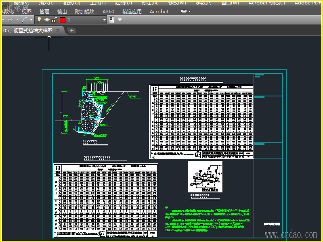This screenshot has width=323, height=242.
Task: Open the ribbon panel minimize options dropdown
Action: click(x=189, y=12)
